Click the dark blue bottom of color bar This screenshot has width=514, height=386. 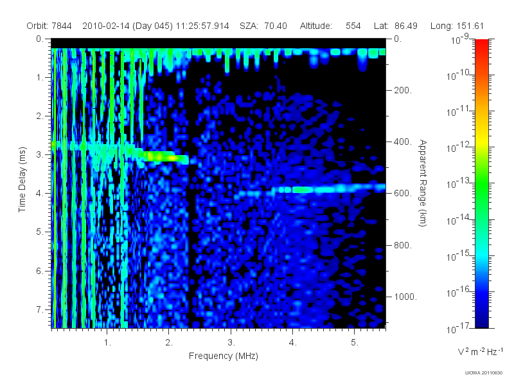click(481, 320)
